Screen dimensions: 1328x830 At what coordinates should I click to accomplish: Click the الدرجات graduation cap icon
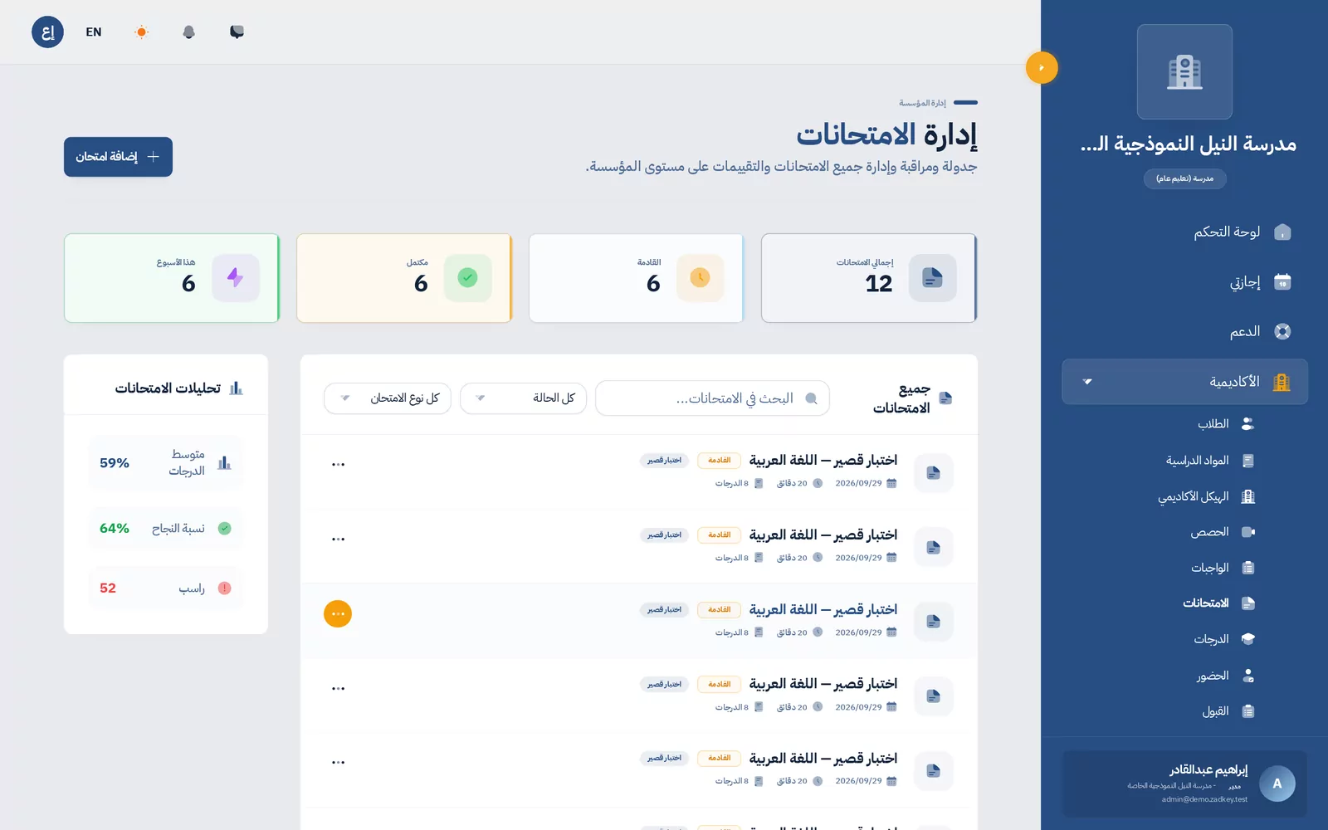tap(1247, 639)
